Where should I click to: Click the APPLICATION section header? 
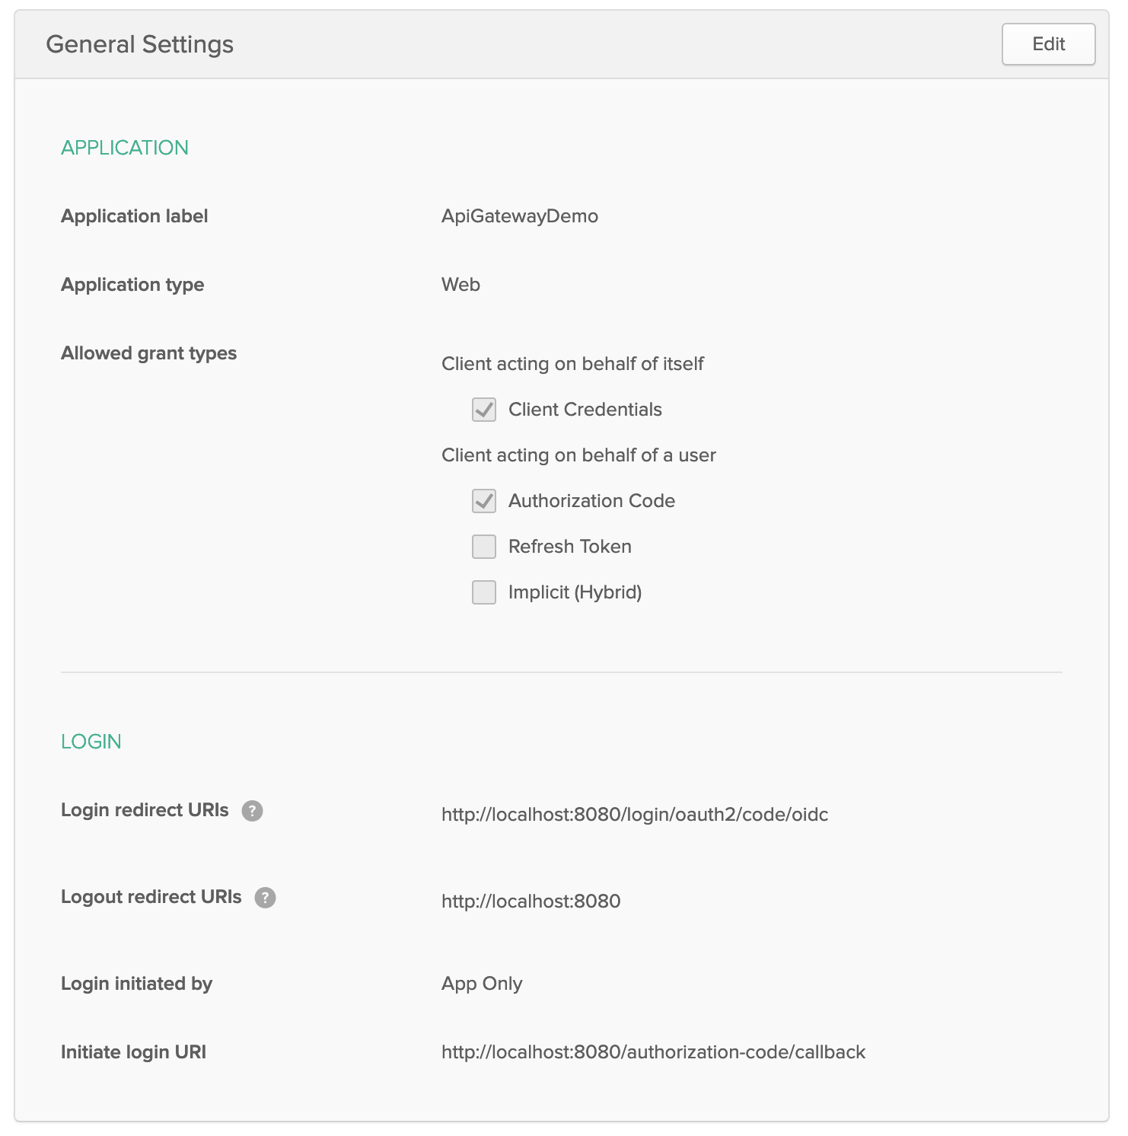point(125,148)
